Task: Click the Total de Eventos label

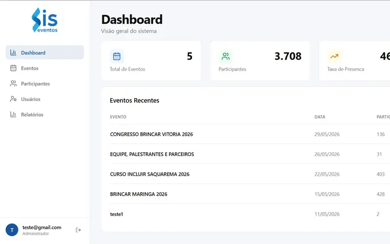Action: click(x=127, y=69)
